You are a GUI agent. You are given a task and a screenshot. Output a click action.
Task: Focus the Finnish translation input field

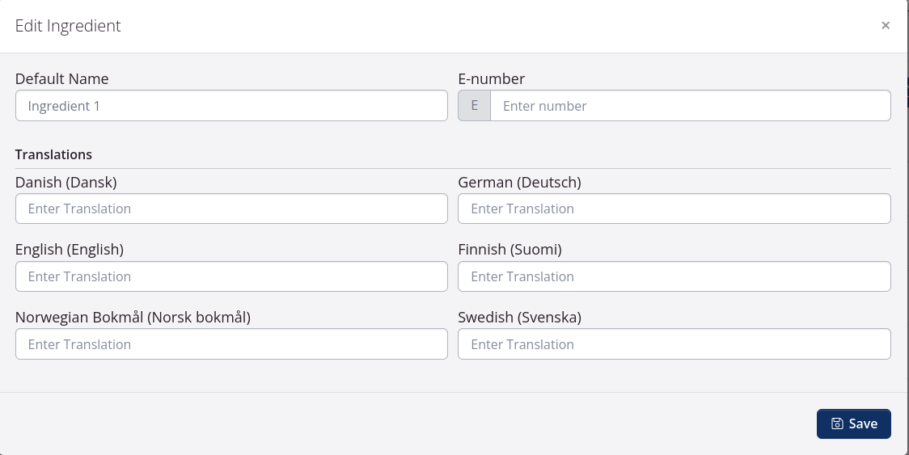[x=674, y=276]
